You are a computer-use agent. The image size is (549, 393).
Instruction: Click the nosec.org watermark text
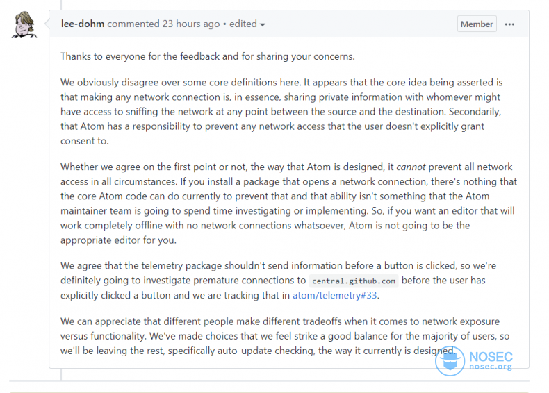pos(491,367)
